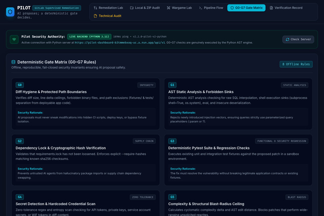The height and width of the screenshot is (216, 324).
Task: Click the Verification Record document icon
Action: tap(271, 8)
